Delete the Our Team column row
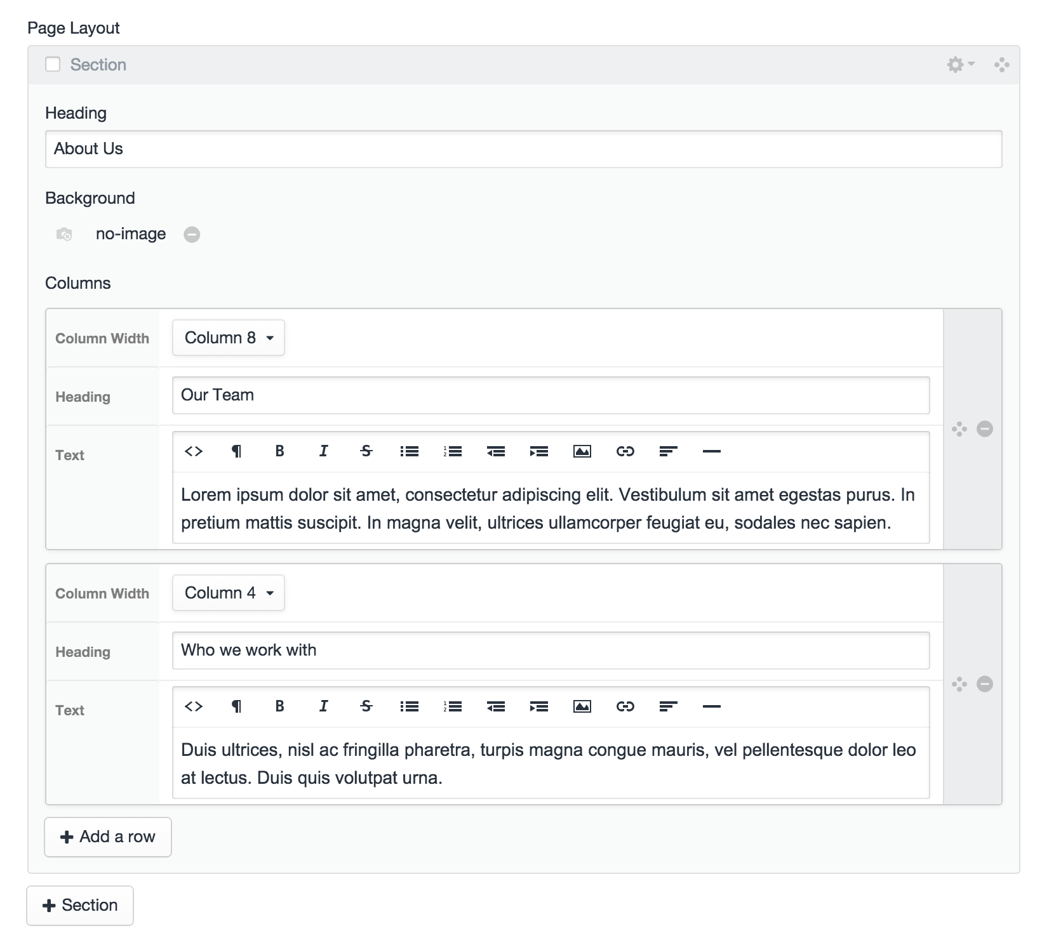The image size is (1049, 952). (984, 429)
